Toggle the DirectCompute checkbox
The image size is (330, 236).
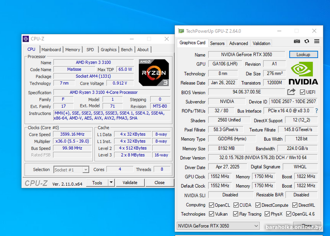(258, 205)
